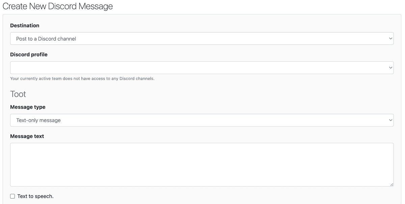Open the empty Discord profile dropdown
The height and width of the screenshot is (204, 405).
202,68
